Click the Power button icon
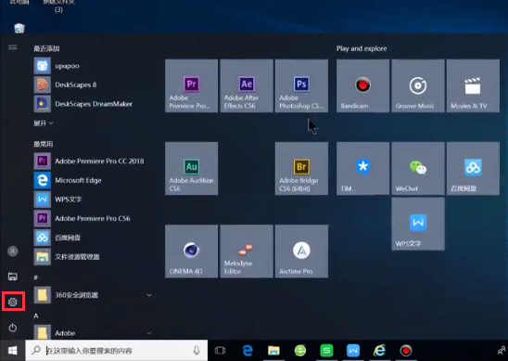508x361 pixels. 13,328
